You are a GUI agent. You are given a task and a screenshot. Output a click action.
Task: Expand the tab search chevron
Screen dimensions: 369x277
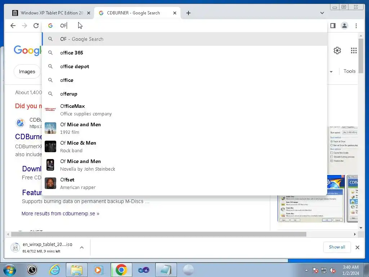(x=322, y=13)
